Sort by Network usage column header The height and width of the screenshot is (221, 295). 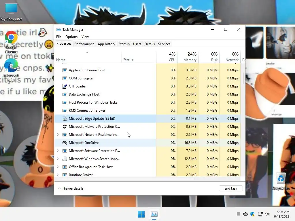coord(230,57)
